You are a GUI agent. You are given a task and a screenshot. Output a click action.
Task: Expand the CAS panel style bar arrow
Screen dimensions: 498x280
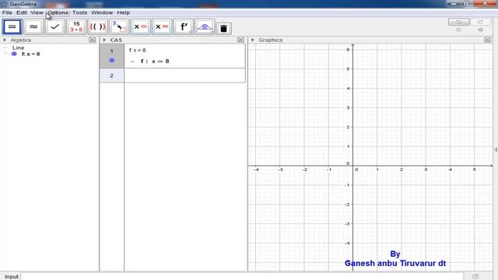tap(104, 40)
